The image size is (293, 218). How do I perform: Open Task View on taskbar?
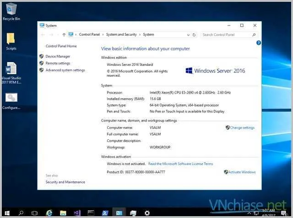(35, 213)
